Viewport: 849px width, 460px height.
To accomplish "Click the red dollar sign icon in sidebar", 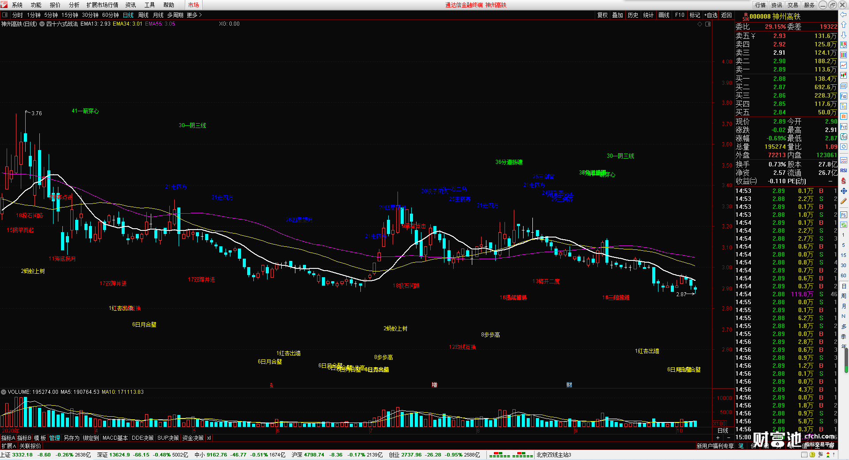I will tap(843, 181).
